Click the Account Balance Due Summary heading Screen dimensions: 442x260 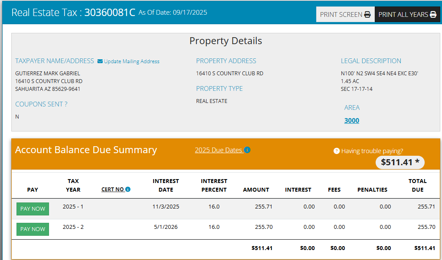click(x=86, y=150)
